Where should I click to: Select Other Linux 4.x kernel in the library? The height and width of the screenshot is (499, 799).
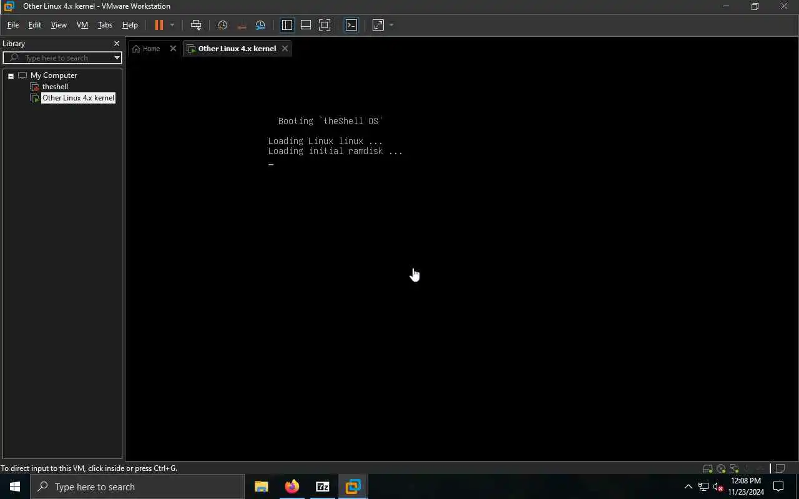coord(78,98)
